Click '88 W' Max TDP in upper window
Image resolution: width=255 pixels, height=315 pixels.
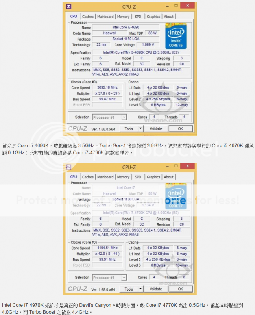click(152, 33)
